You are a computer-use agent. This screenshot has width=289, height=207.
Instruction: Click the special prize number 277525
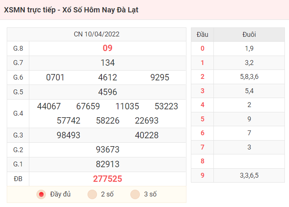pos(107,179)
